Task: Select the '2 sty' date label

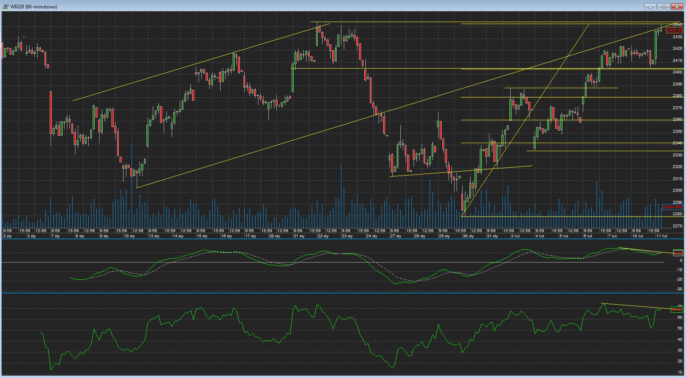Action: (x=8, y=236)
